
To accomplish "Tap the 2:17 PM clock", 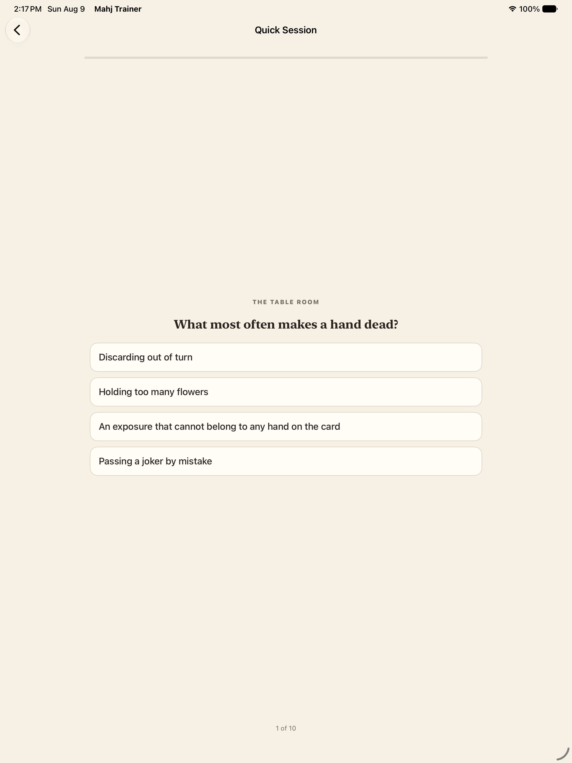I will [x=28, y=9].
